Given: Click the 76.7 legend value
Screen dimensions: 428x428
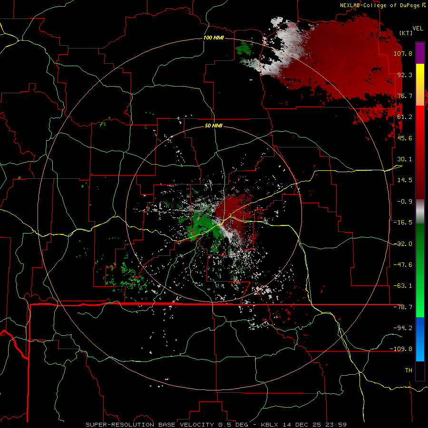Looking at the screenshot, I should pyautogui.click(x=405, y=96).
